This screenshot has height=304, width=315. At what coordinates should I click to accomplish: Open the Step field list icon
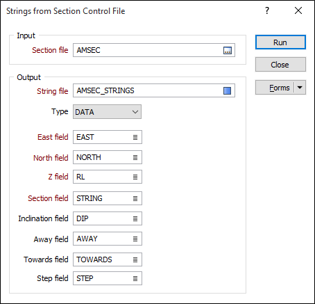135,278
